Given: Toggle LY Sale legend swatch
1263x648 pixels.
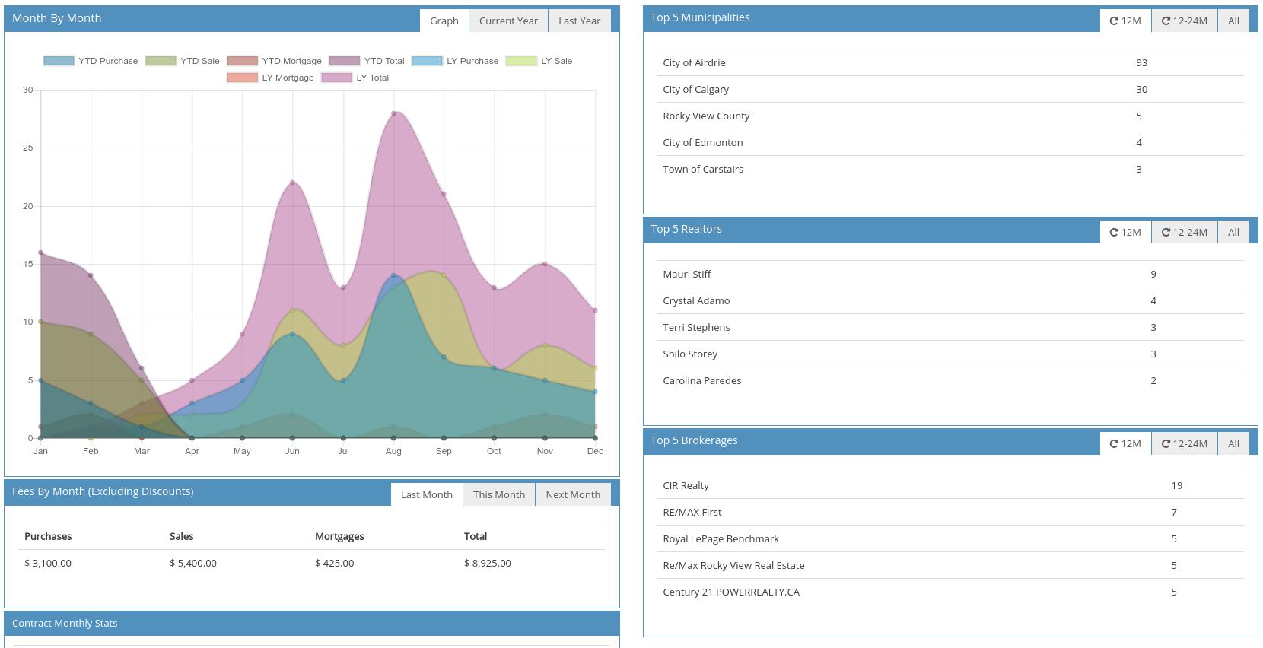Looking at the screenshot, I should [521, 61].
